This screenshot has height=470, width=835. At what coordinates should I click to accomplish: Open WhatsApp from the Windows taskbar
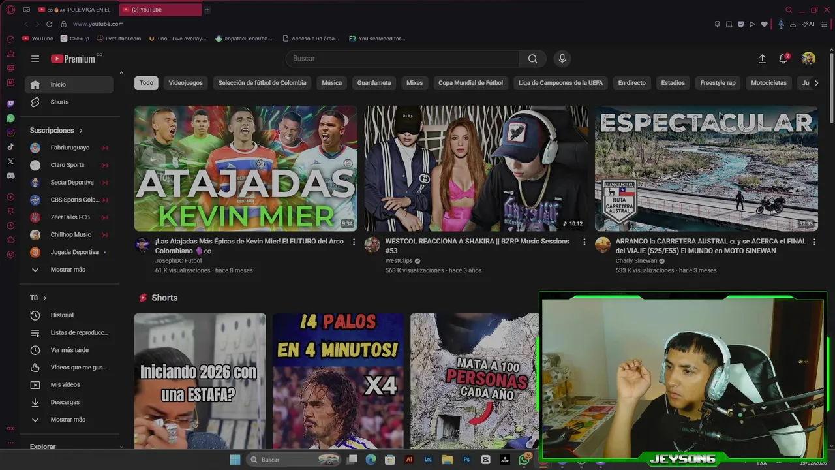[524, 460]
